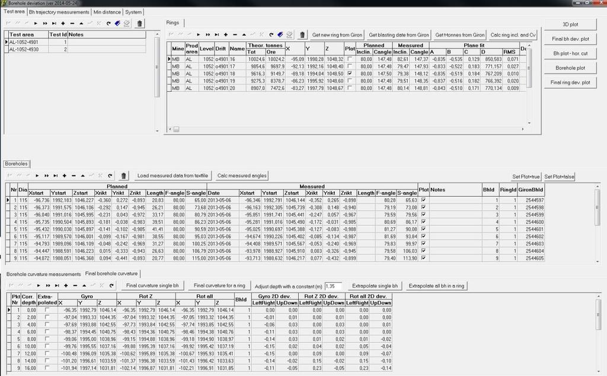Click Final ring dev. plot button

[570, 82]
